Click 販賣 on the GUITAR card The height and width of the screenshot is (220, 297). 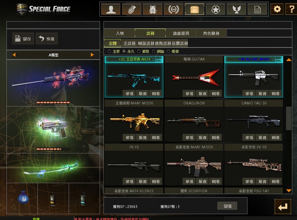click(x=202, y=93)
